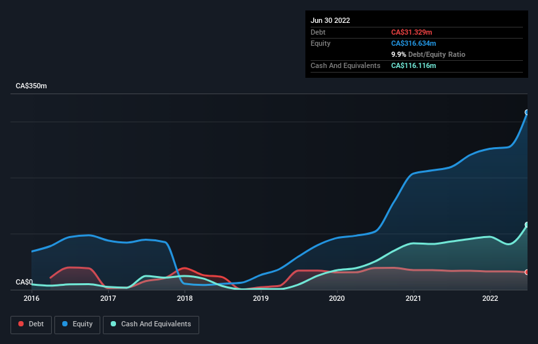Click the 9.9% Debt/Equity Ratio text

click(428, 54)
